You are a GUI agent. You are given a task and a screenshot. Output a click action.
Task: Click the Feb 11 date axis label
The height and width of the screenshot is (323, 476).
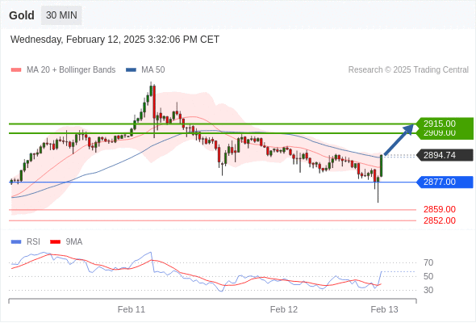click(x=132, y=309)
